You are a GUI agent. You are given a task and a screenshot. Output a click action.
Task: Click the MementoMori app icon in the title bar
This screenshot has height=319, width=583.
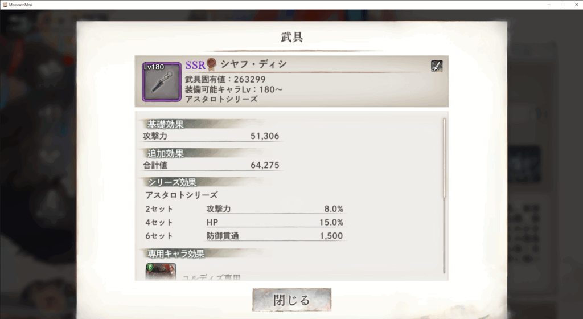tap(5, 5)
